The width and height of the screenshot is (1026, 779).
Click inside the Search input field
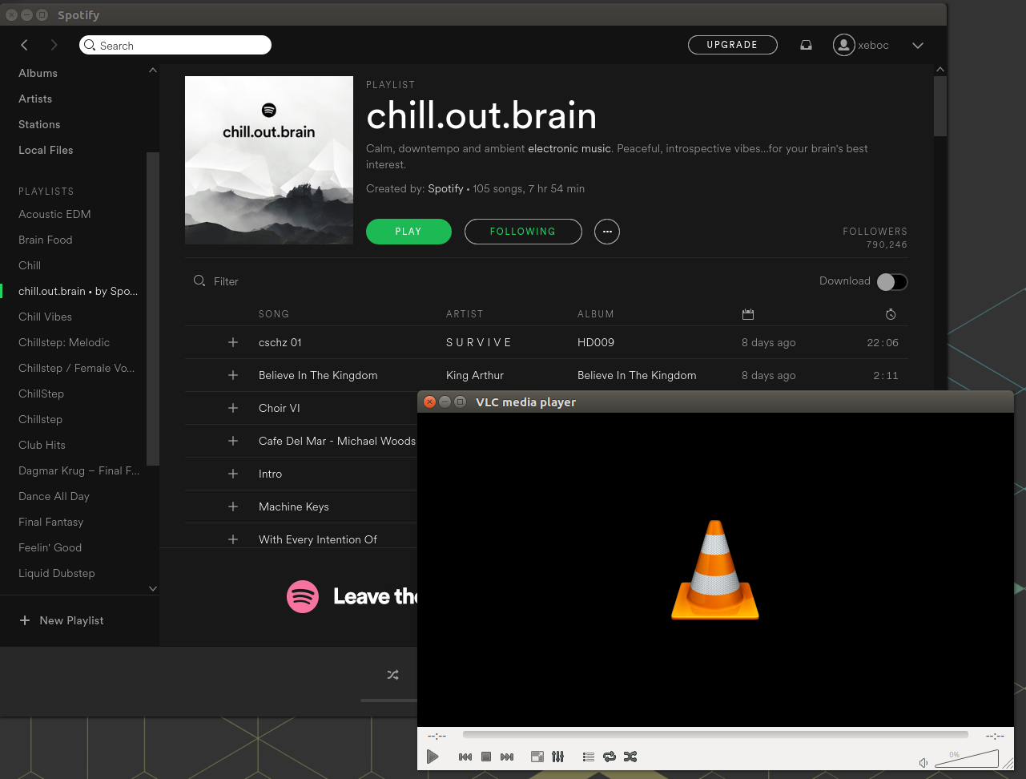tap(175, 45)
